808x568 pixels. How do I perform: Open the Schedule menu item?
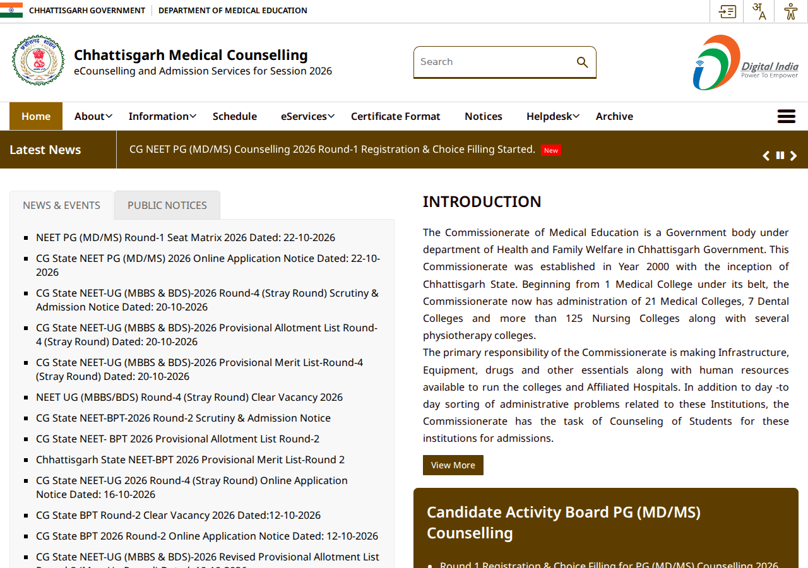(235, 116)
